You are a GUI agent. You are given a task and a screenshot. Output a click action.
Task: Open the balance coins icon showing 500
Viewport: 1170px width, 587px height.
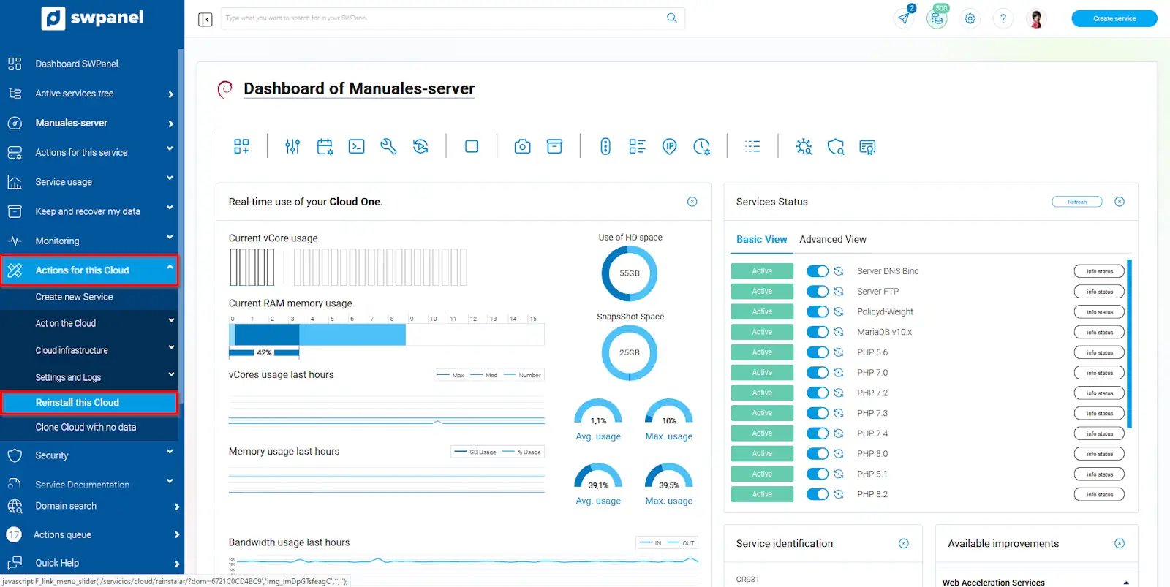937,18
